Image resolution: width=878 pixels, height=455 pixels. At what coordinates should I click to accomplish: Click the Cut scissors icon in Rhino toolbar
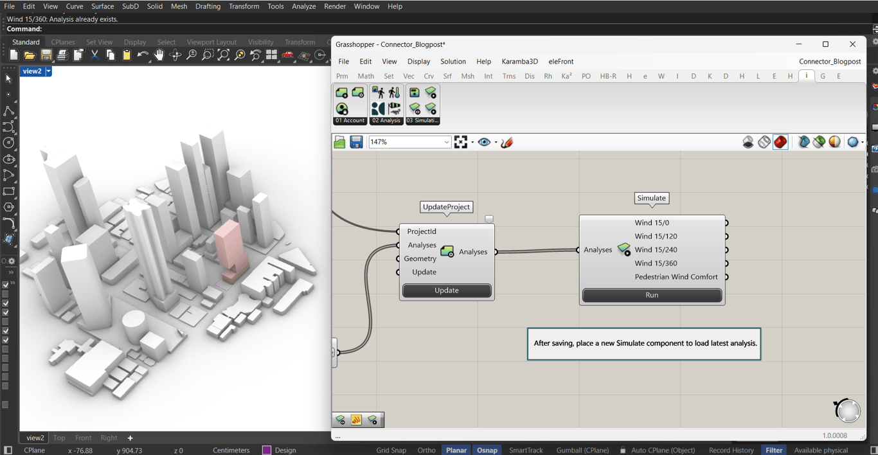[94, 55]
